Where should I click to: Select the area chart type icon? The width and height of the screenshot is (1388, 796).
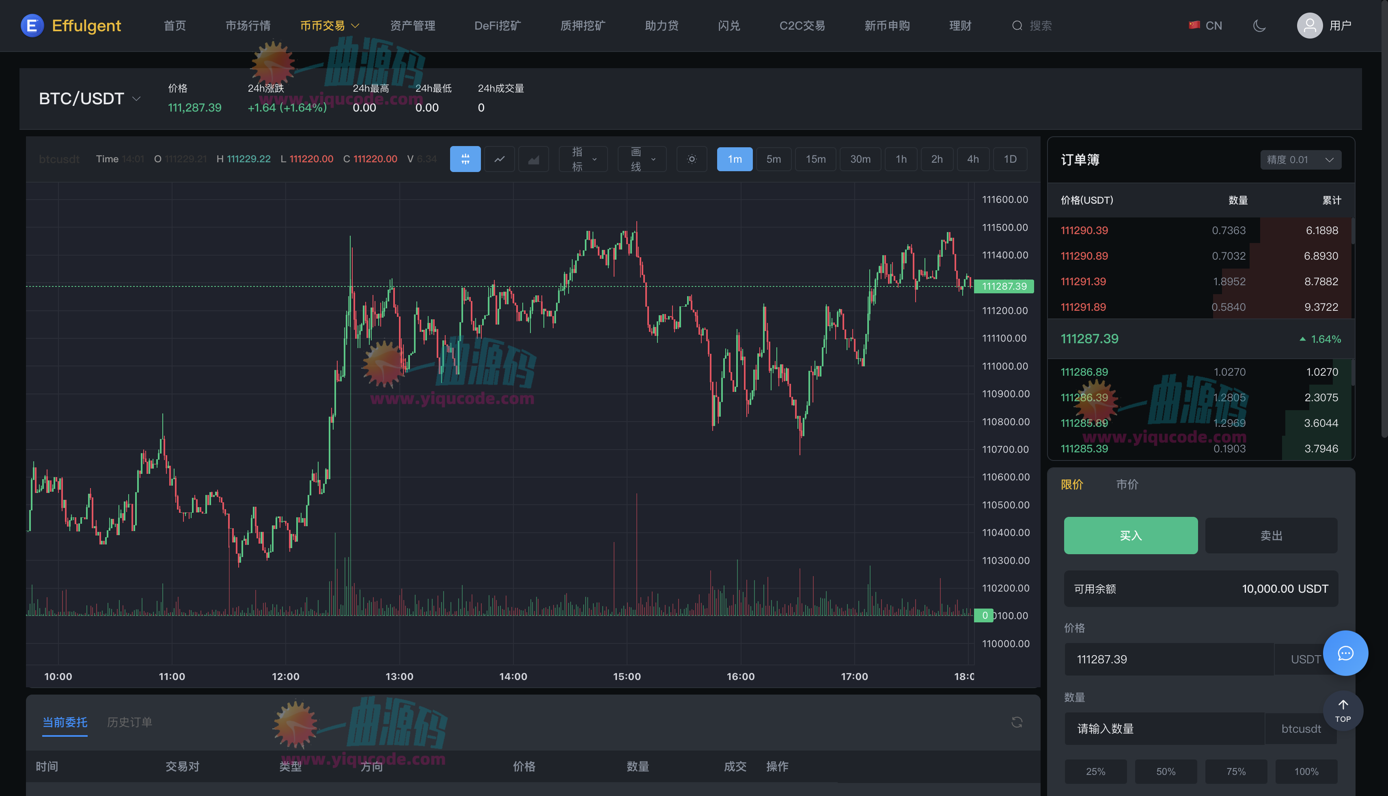533,159
